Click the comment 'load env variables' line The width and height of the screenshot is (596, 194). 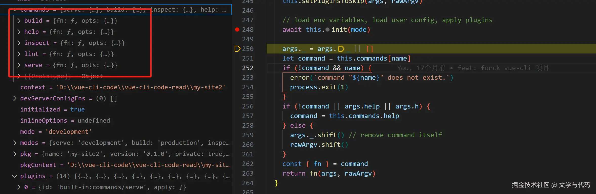[387, 20]
